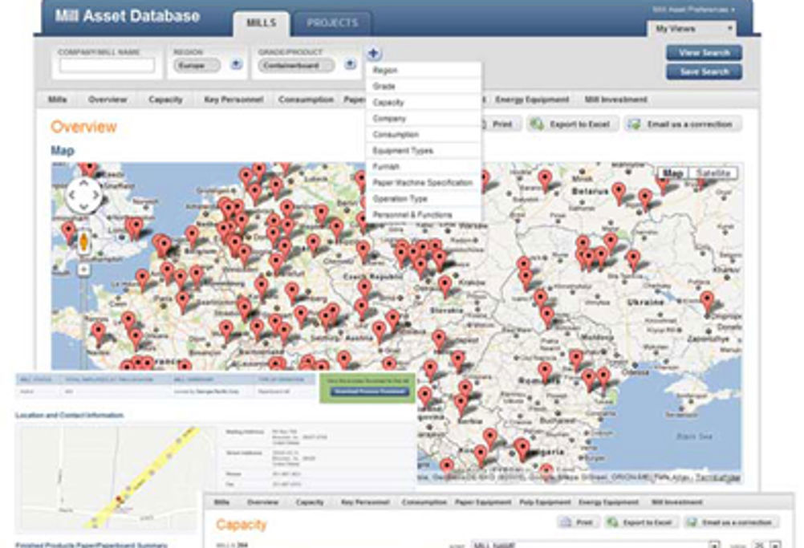Screen dimensions: 804x548
Task: Choose Company from the filter menu
Action: [424, 119]
